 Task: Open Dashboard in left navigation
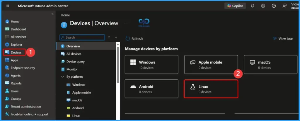coord(16,29)
